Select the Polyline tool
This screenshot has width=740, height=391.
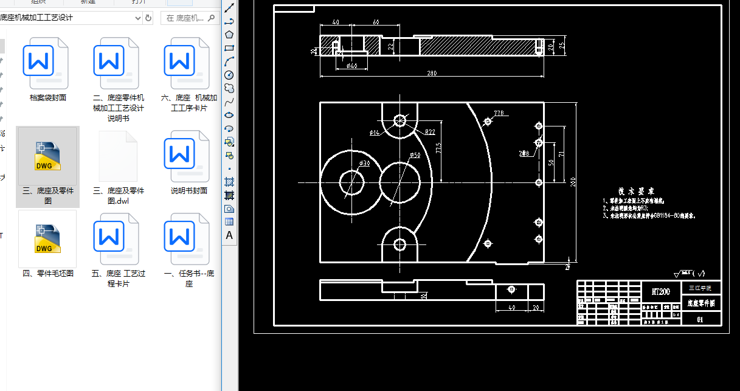[x=229, y=22]
